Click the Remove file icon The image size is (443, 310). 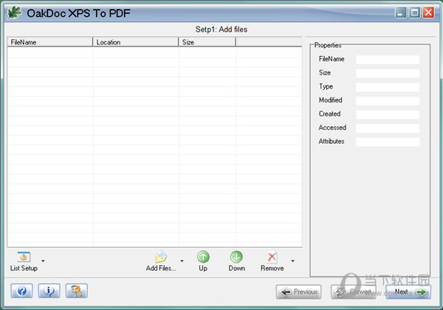click(x=272, y=257)
